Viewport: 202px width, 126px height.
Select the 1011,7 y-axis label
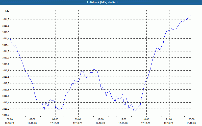point(6,19)
